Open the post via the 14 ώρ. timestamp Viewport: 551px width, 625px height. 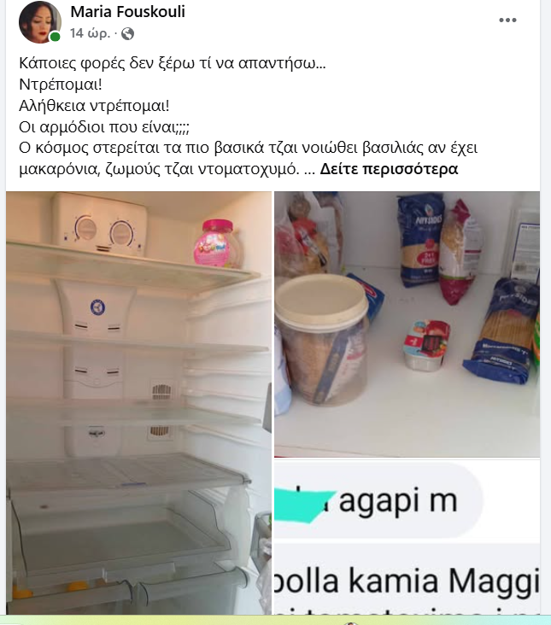click(x=90, y=33)
